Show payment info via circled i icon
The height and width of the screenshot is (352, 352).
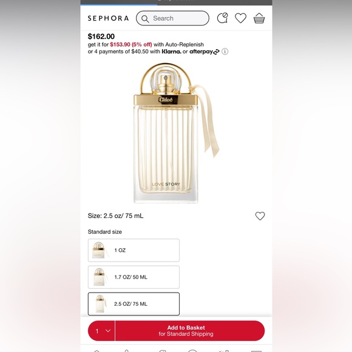point(225,52)
